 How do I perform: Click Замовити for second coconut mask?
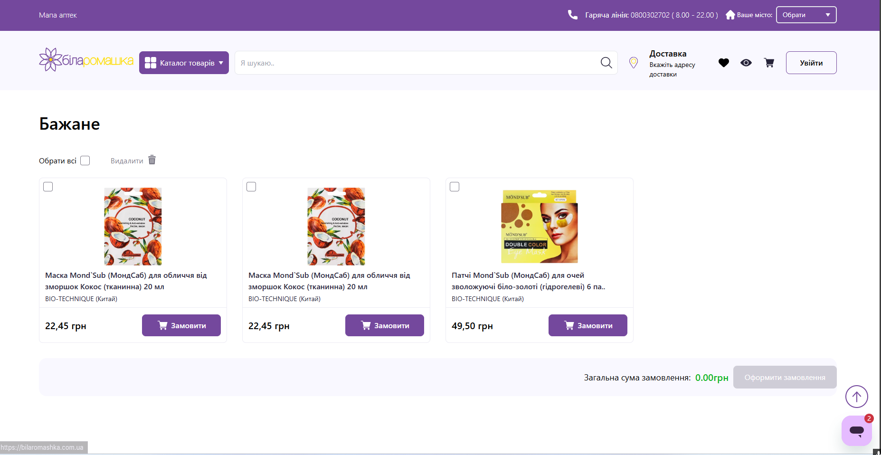385,325
